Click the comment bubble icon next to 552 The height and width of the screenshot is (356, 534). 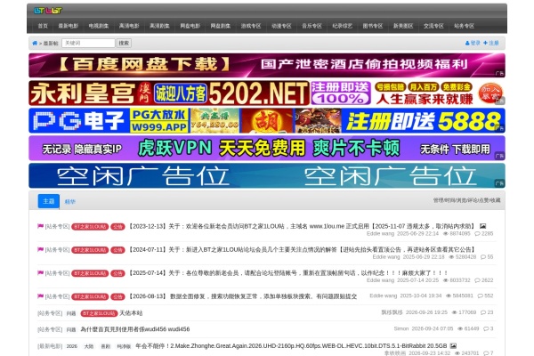(x=481, y=295)
